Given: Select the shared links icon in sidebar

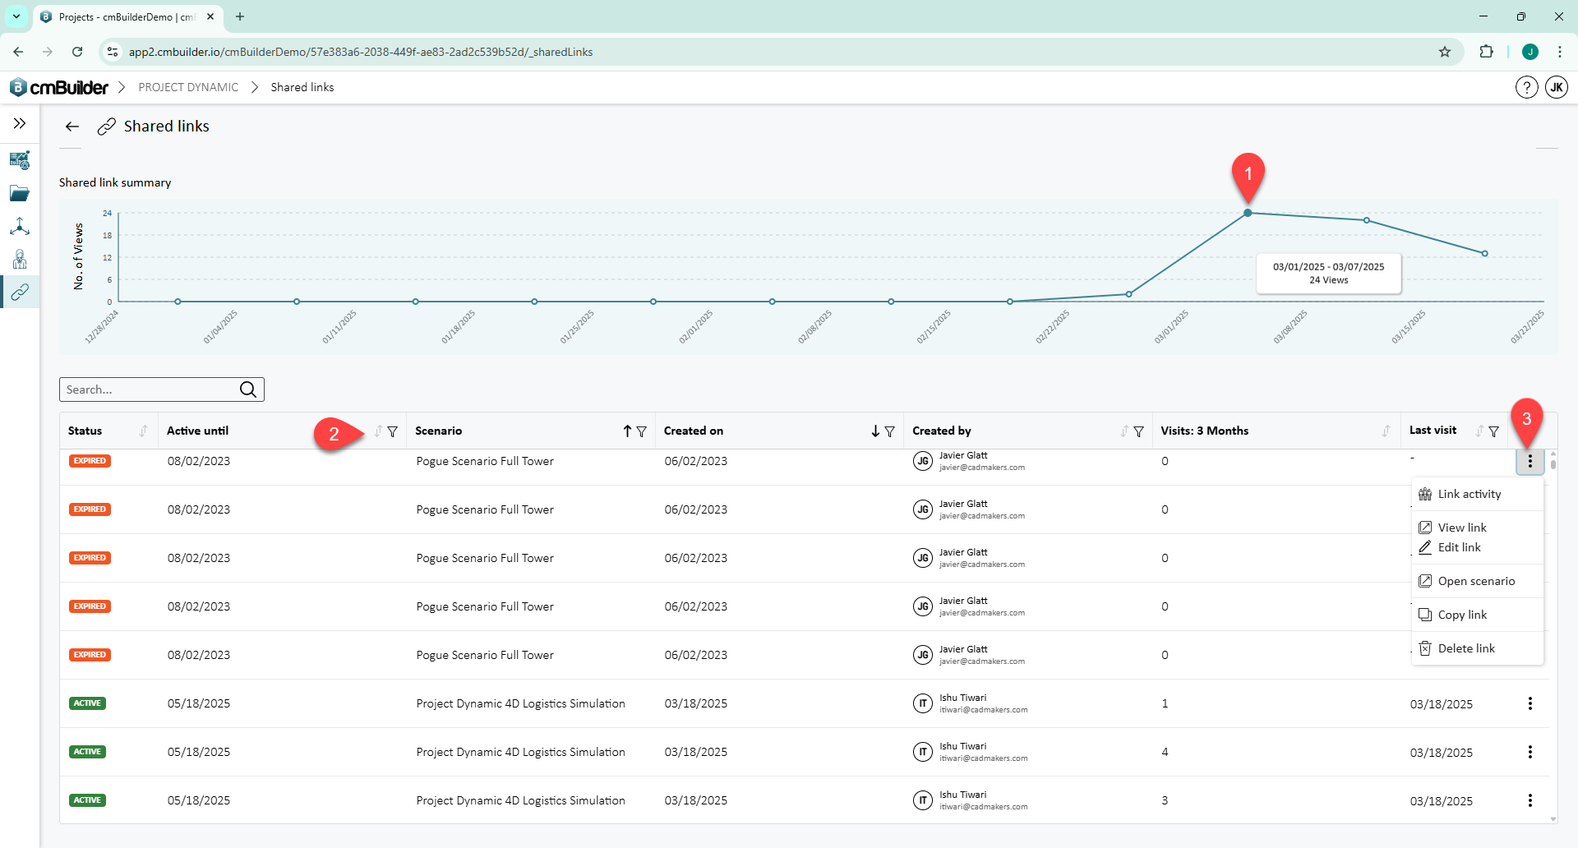Looking at the screenshot, I should [20, 291].
